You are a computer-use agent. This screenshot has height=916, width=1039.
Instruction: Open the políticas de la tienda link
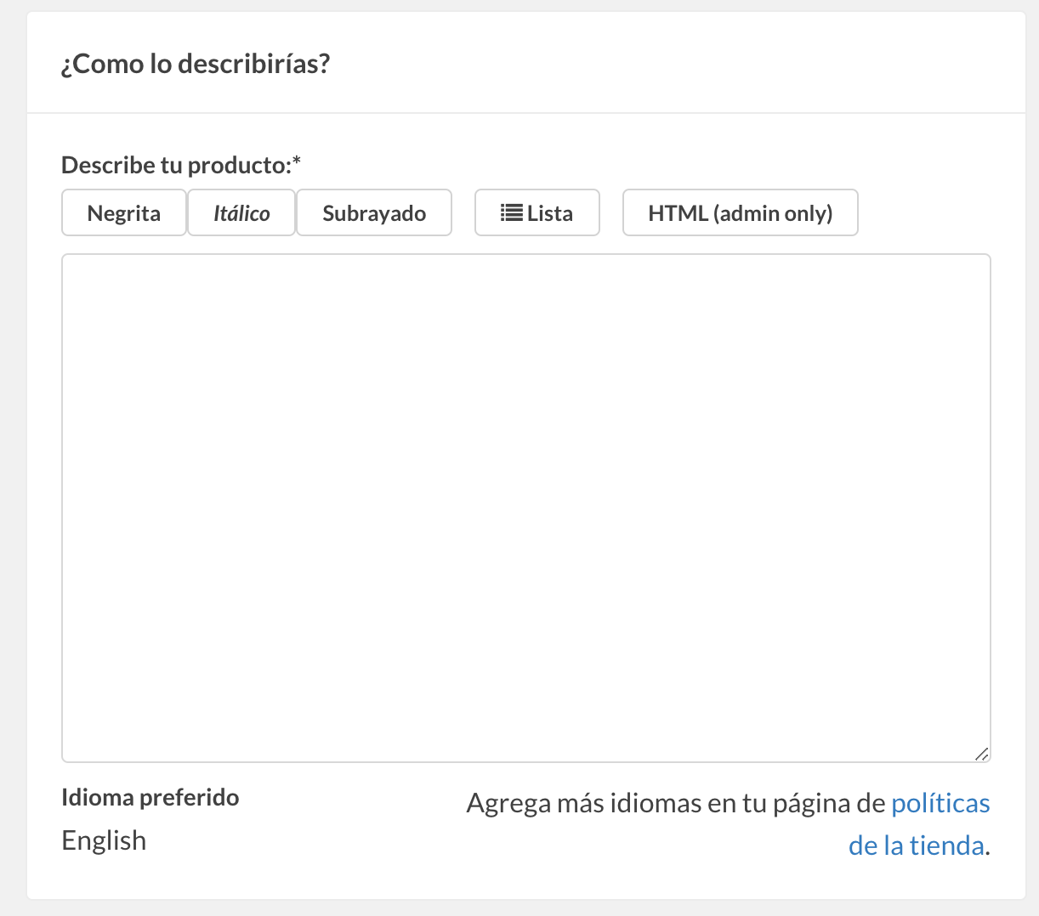point(940,804)
